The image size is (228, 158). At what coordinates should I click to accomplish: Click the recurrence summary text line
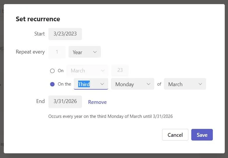[x=111, y=116]
